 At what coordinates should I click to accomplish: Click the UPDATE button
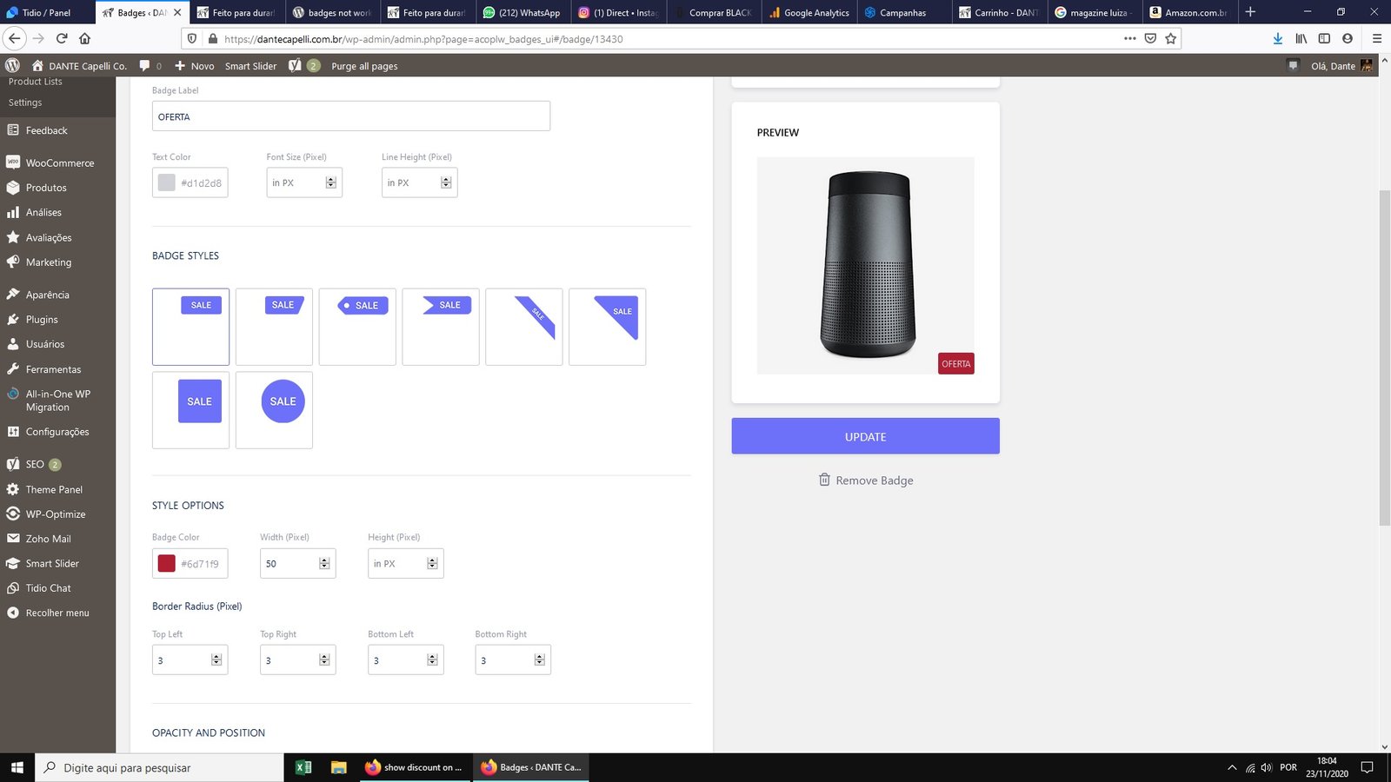click(866, 436)
